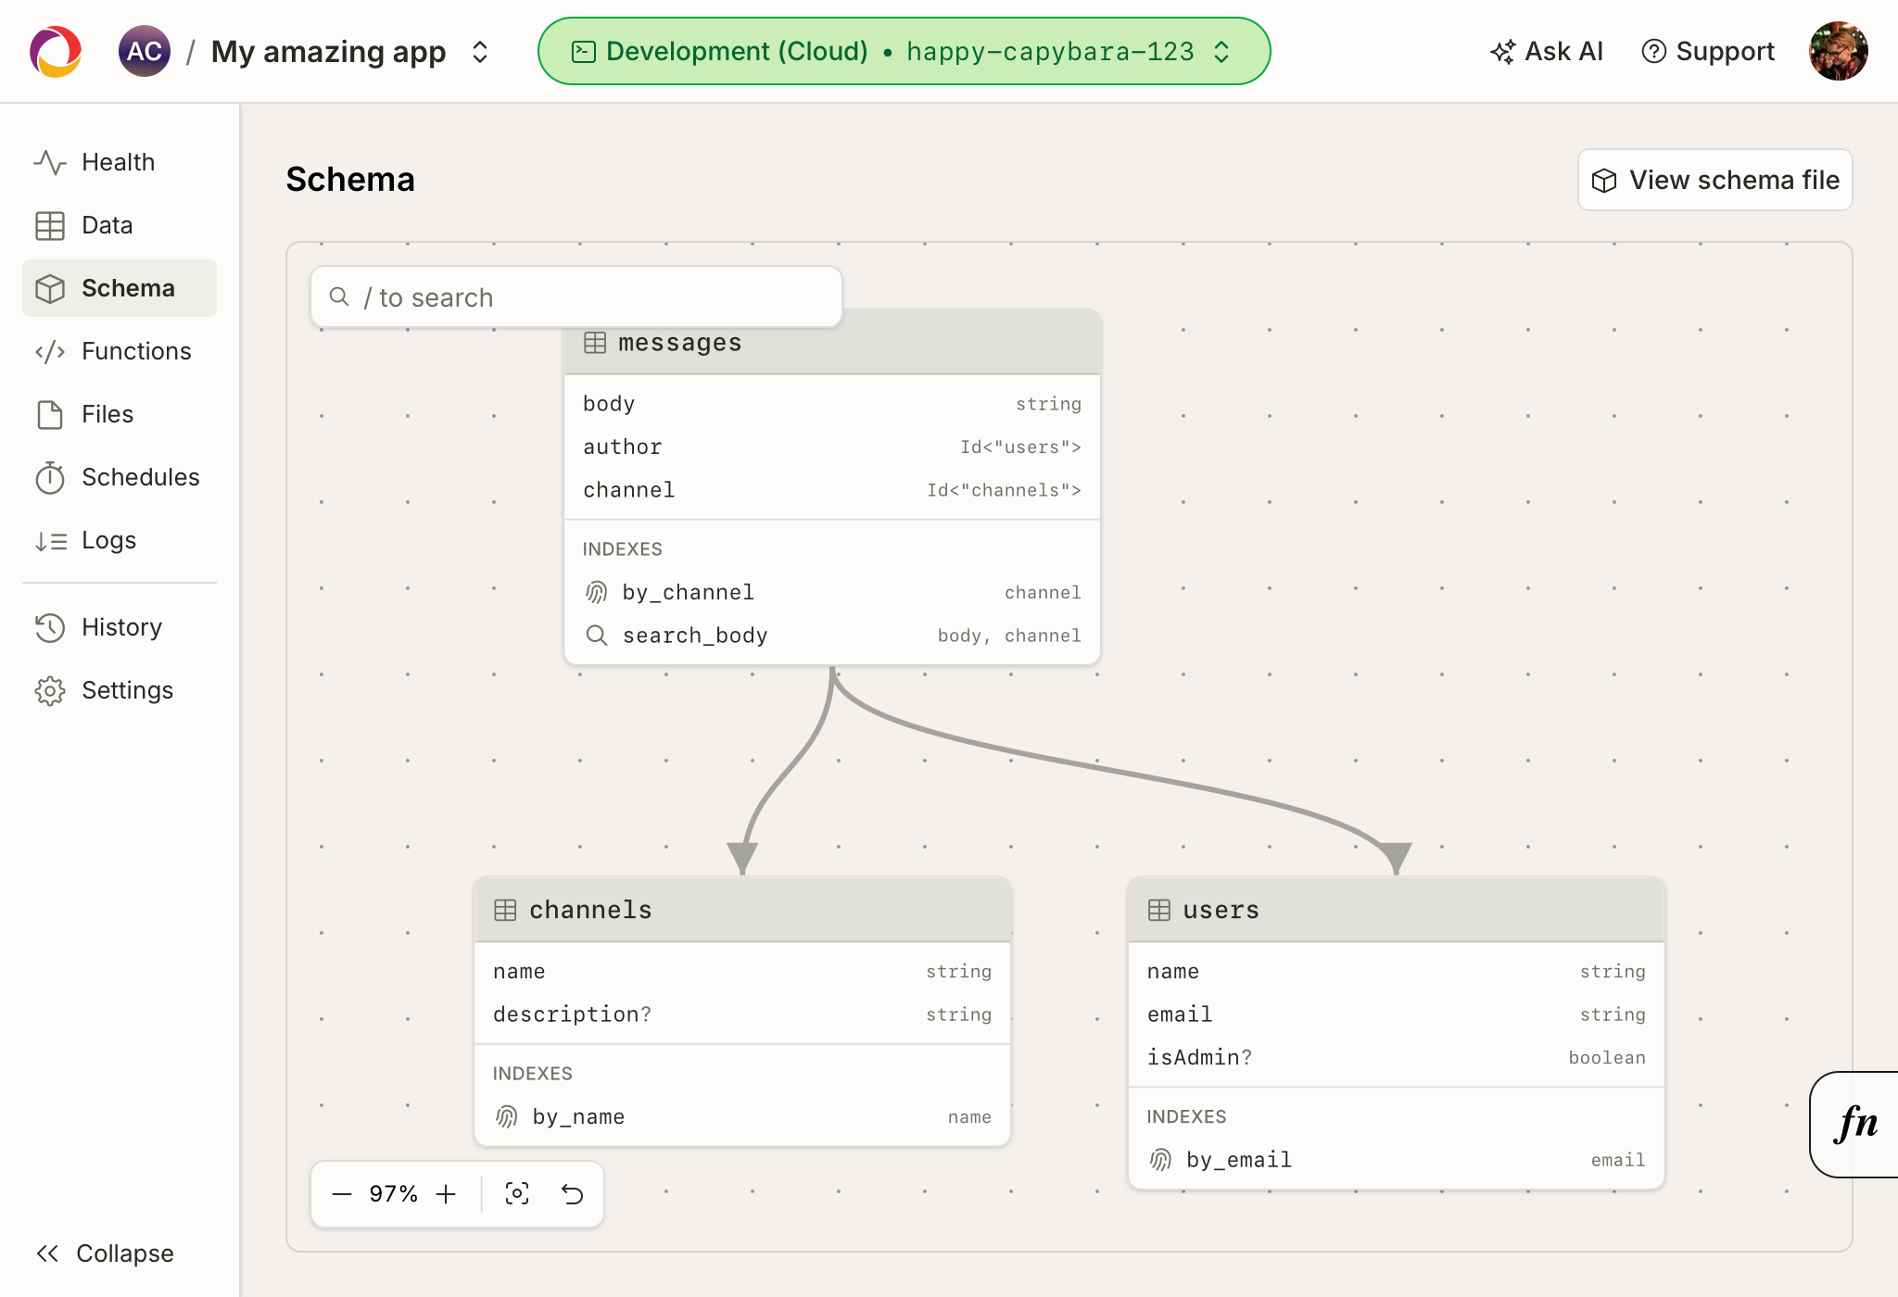This screenshot has height=1297, width=1898.
Task: Click the Convex logo icon
Action: (x=56, y=51)
